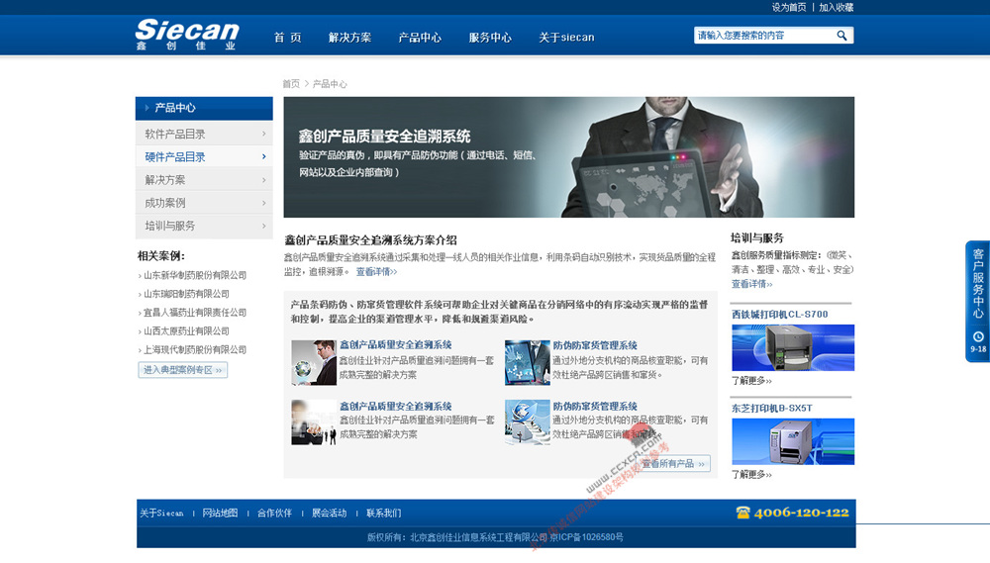The image size is (990, 563).
Task: Click the Siecan logo
Action: pos(187,35)
